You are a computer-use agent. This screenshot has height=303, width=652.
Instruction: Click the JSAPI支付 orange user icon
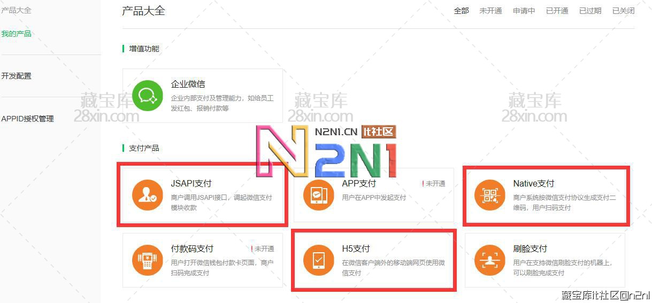[147, 195]
